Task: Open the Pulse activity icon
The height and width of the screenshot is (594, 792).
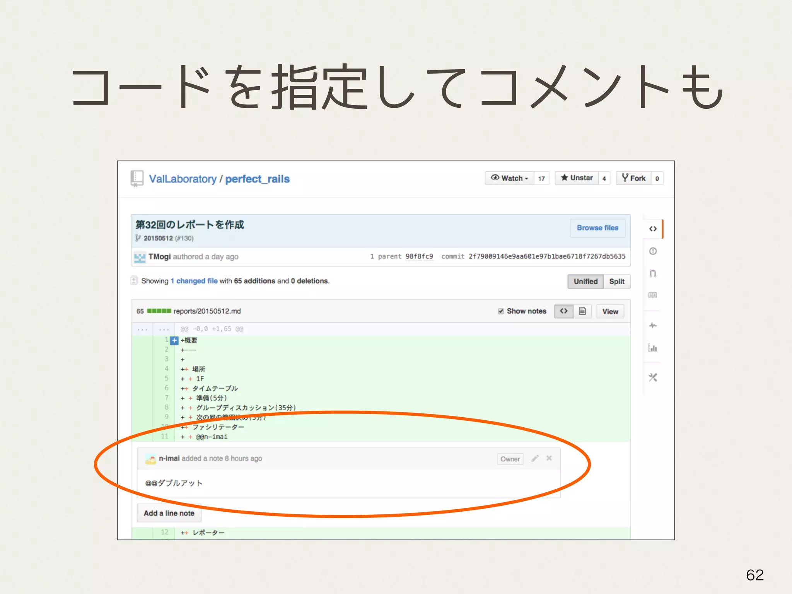Action: pos(653,326)
